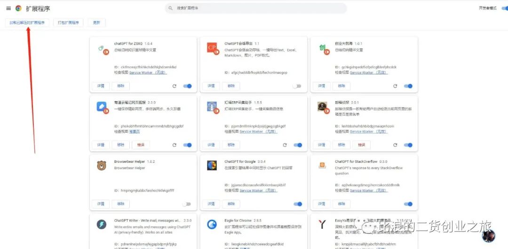This screenshot has width=508, height=249.
Task: Click the 创业大航海 extension icon
Action: (x=323, y=48)
